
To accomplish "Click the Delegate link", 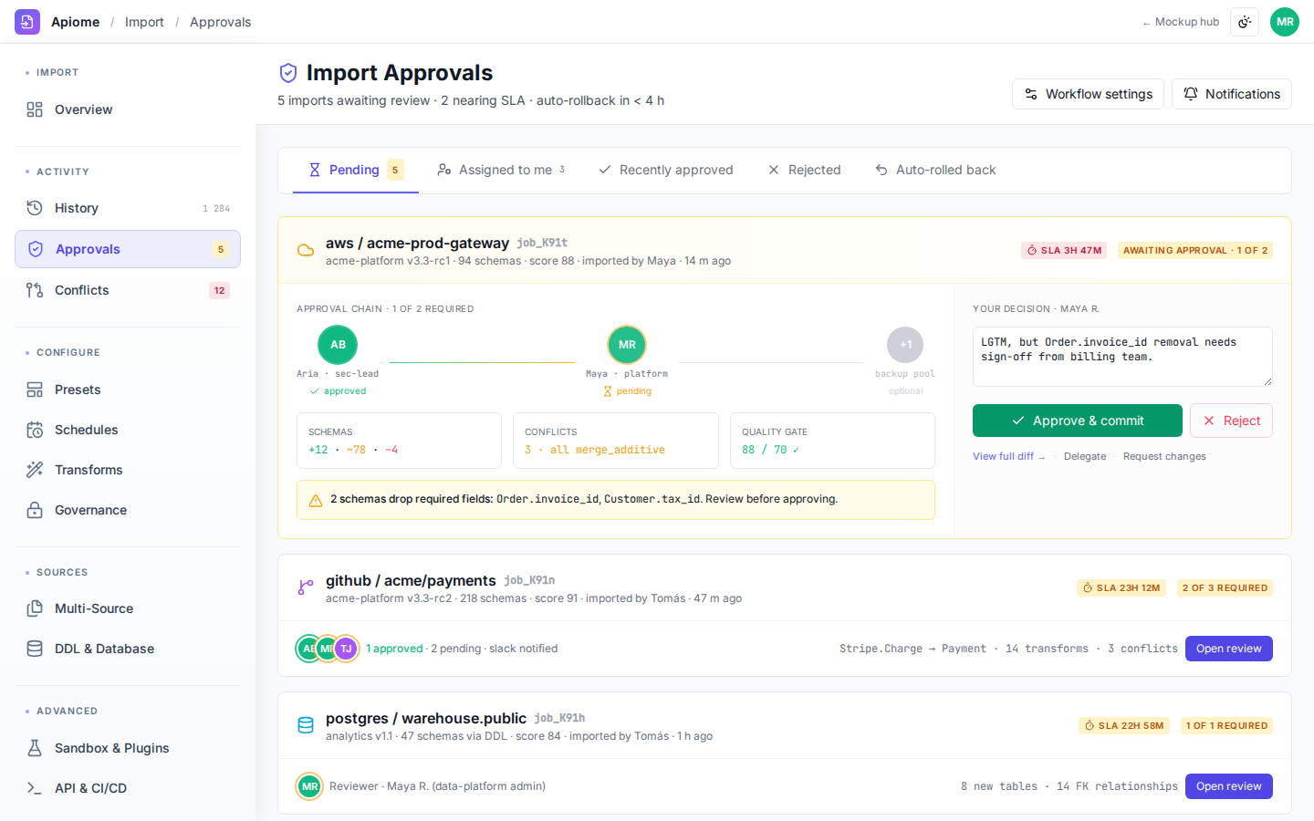I will tap(1085, 456).
